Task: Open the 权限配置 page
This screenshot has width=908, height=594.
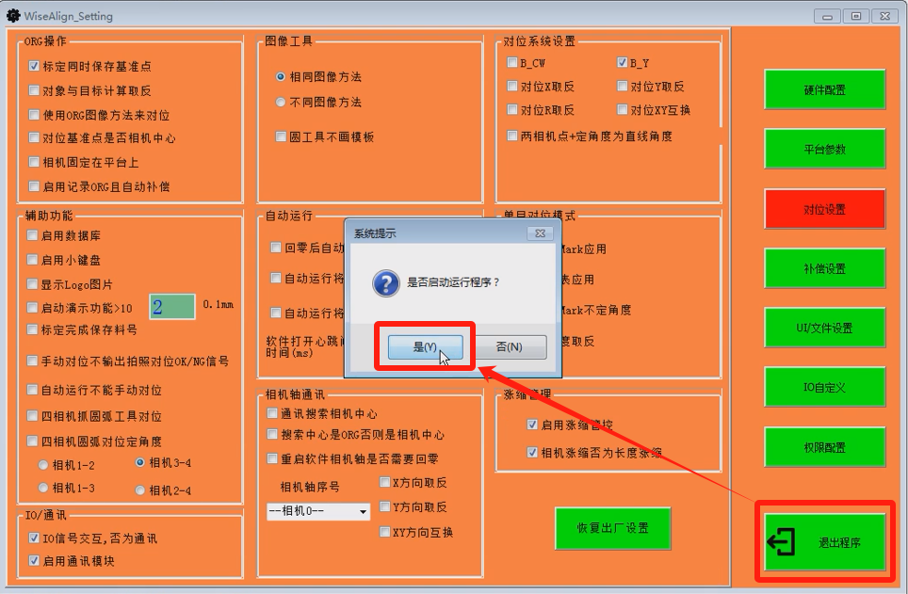Action: coord(824,447)
